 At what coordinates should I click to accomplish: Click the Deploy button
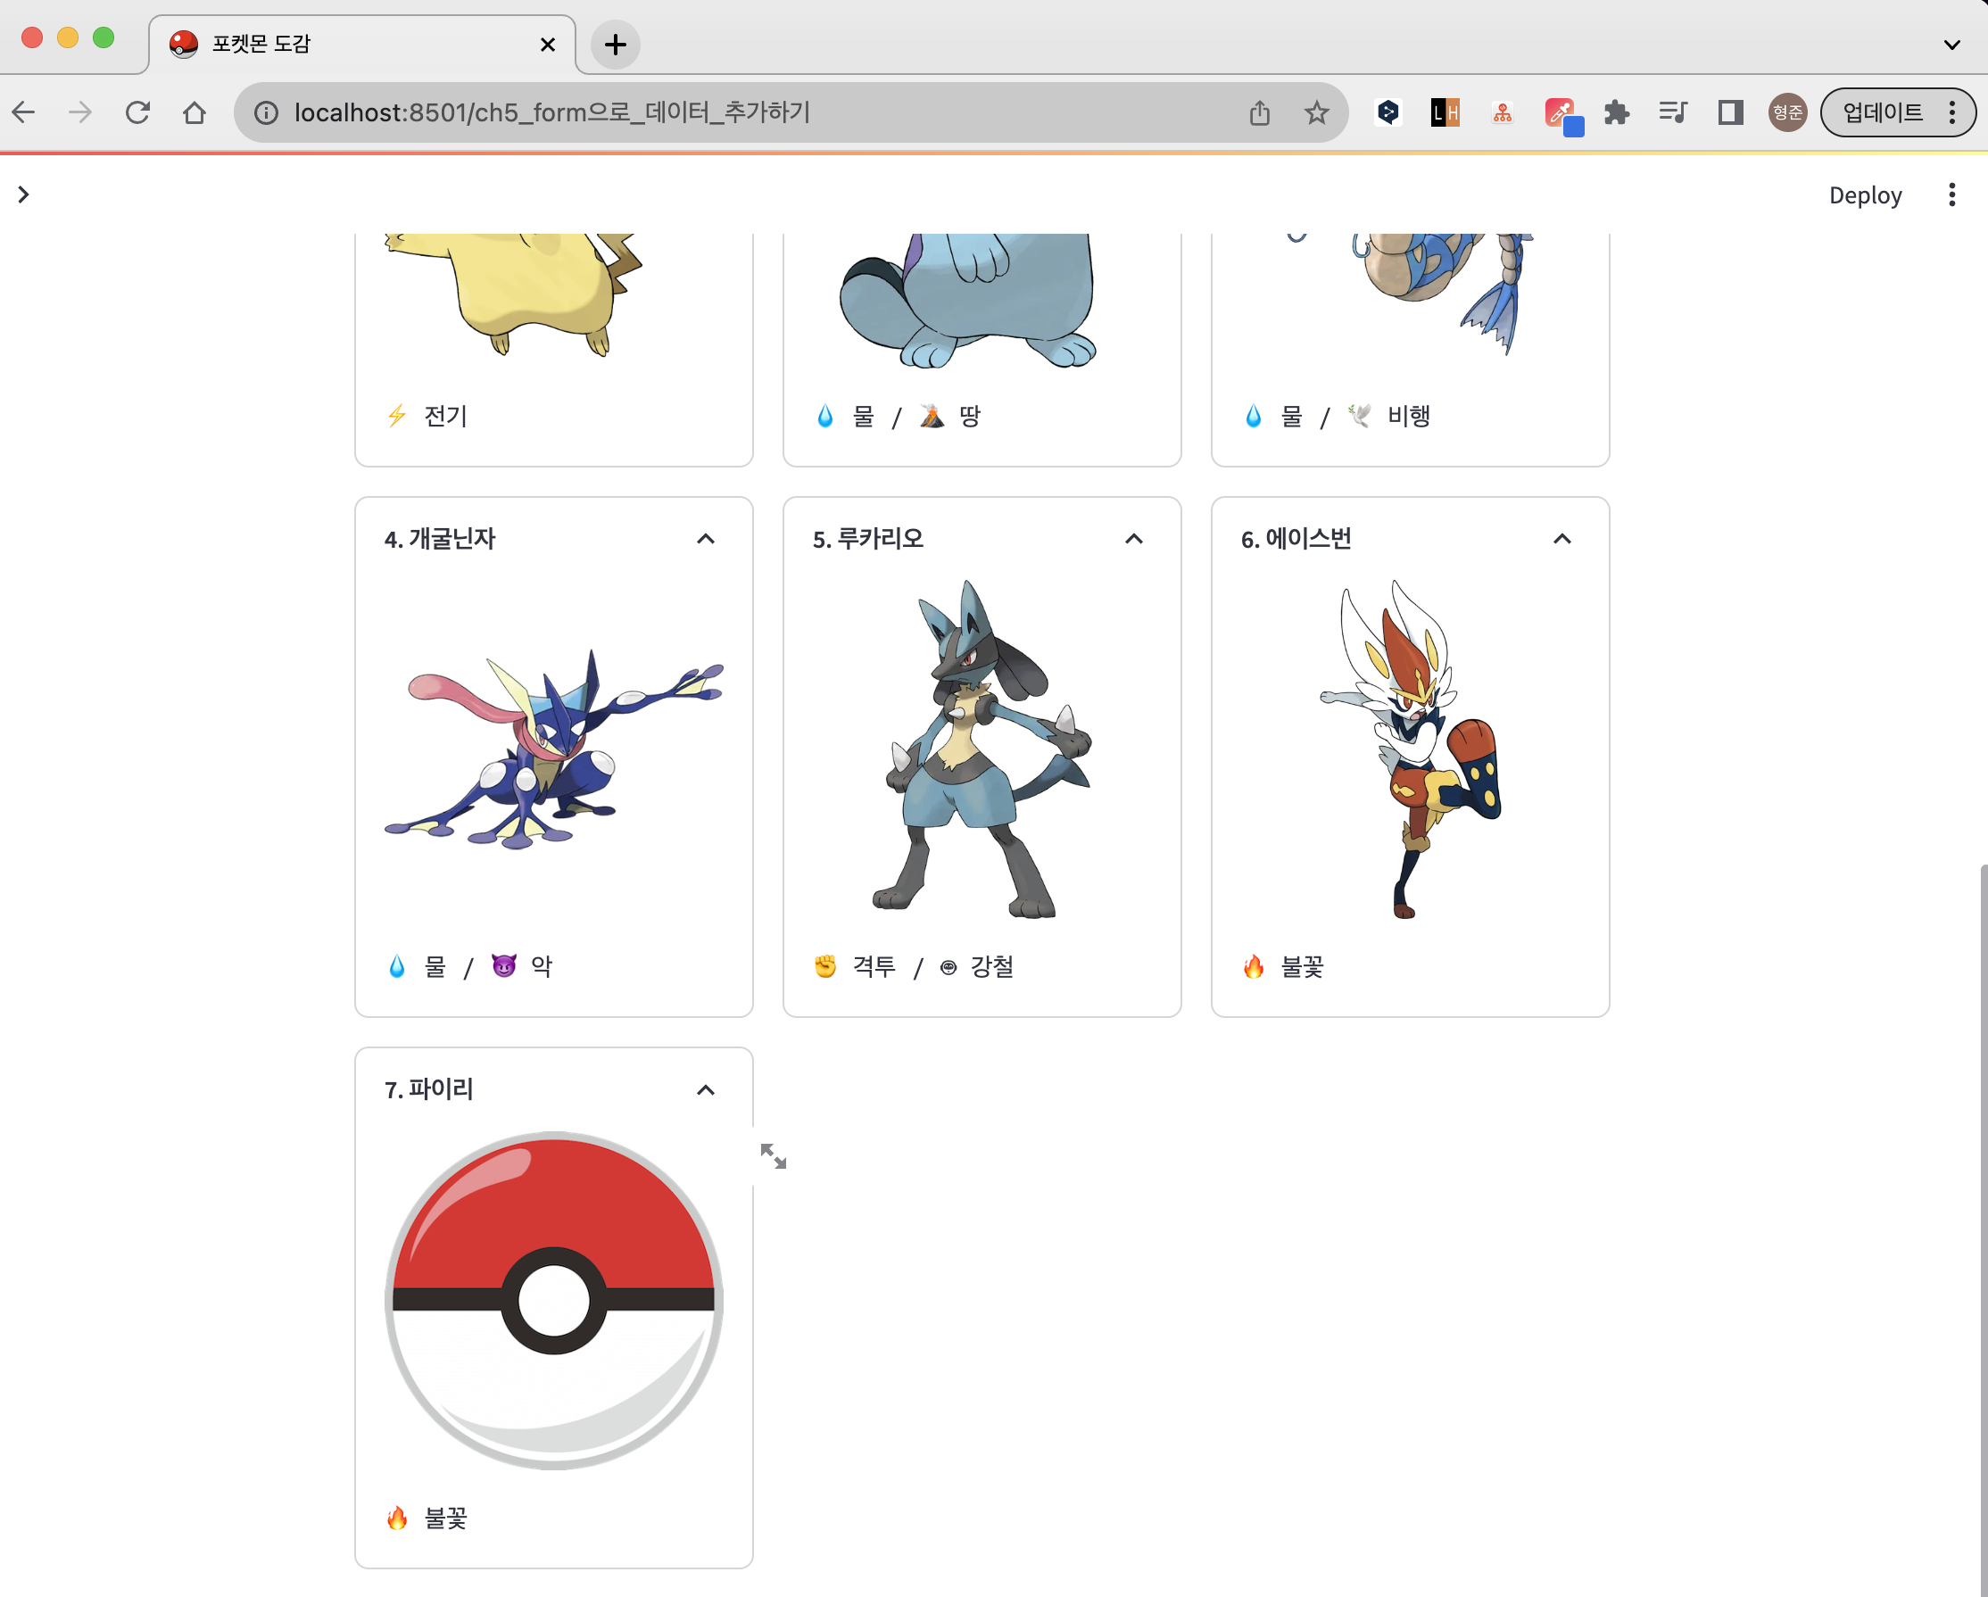1865,194
